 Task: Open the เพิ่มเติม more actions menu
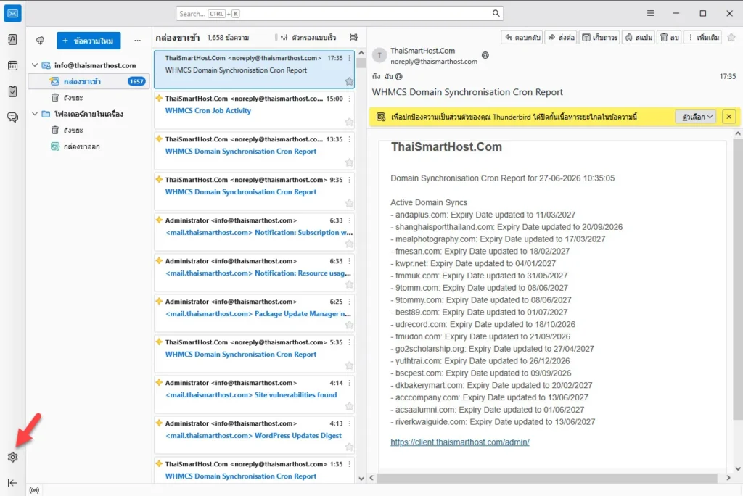tap(704, 38)
